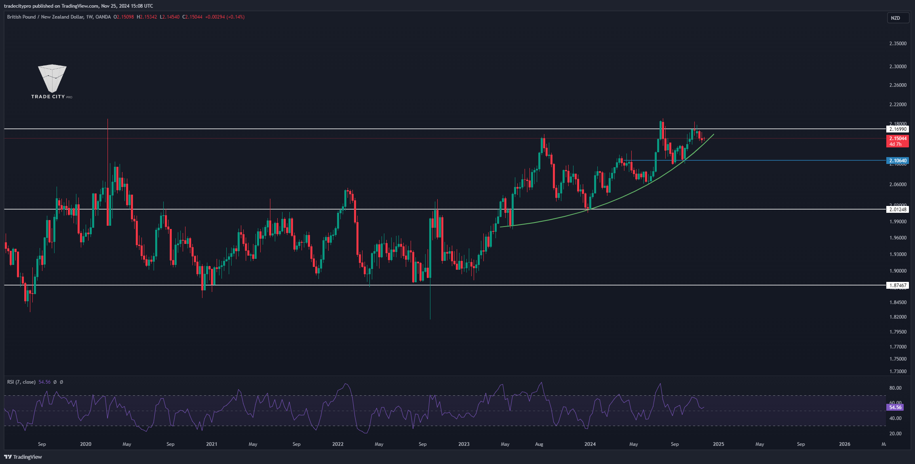The image size is (915, 464).
Task: Click the 1.79500 price axis tick
Action: (898, 332)
